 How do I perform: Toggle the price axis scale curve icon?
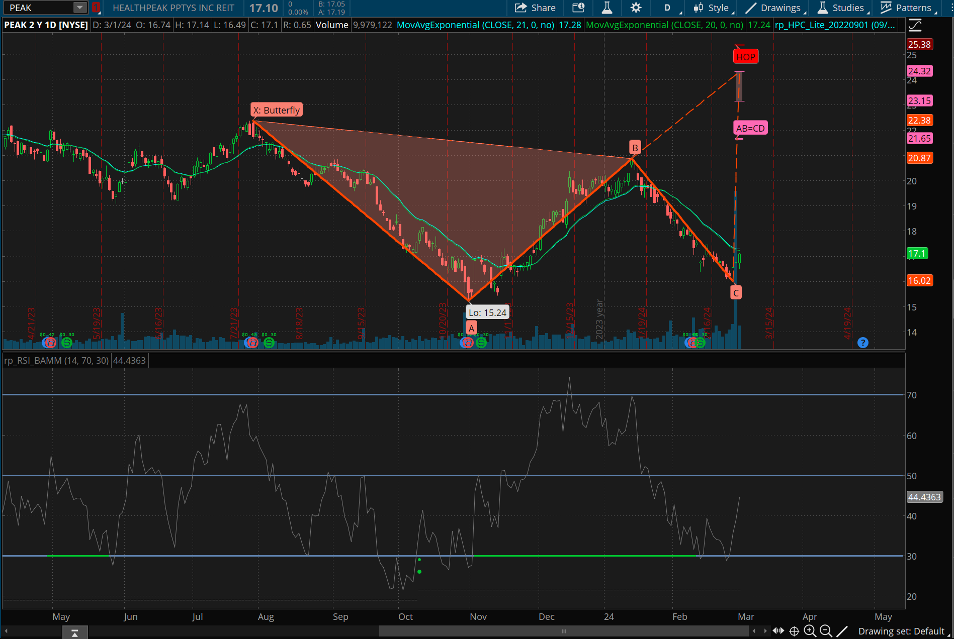tap(915, 25)
